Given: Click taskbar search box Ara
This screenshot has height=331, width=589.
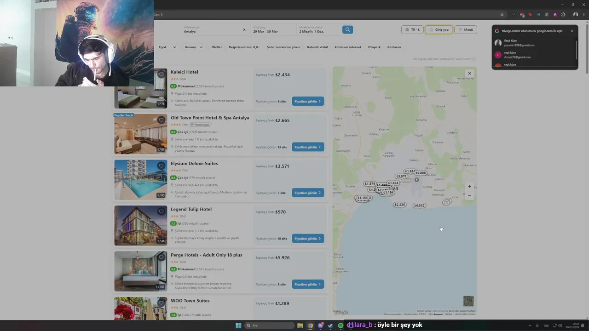Looking at the screenshot, I should [x=270, y=325].
